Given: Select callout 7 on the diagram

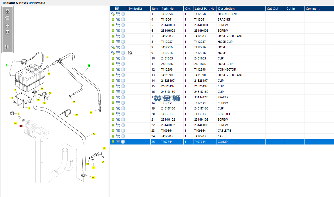Looking at the screenshot, I should click(x=48, y=57).
